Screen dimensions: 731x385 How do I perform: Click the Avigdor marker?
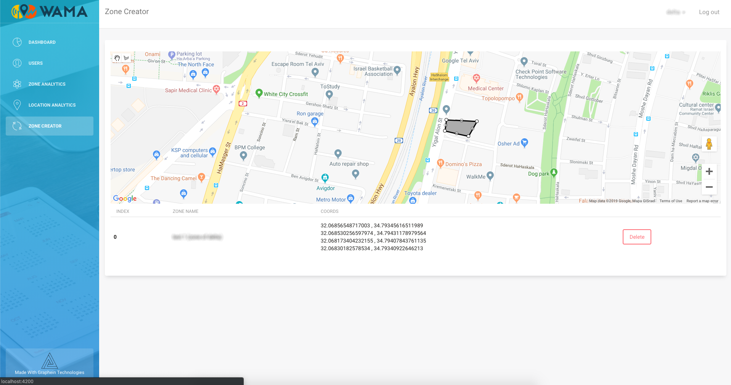(x=325, y=178)
